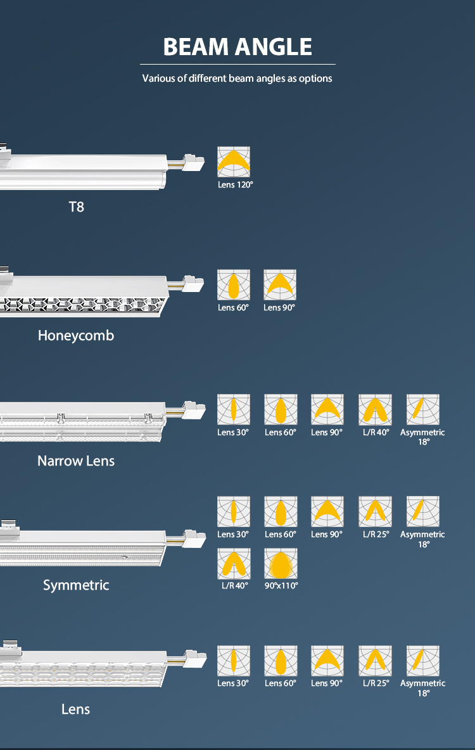Pick the Narrow Lens Asymmetric 18° icon

tap(422, 410)
